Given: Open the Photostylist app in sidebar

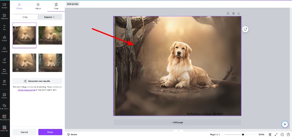Looking at the screenshot, I should (4, 118).
